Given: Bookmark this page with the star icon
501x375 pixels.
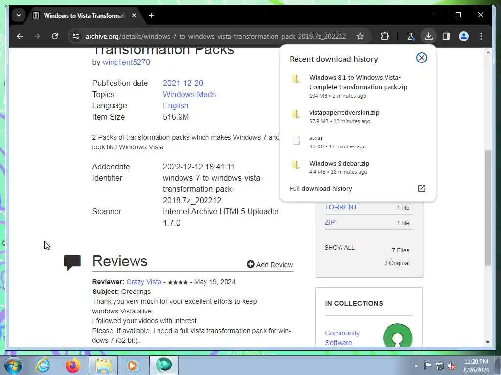Looking at the screenshot, I should click(360, 36).
